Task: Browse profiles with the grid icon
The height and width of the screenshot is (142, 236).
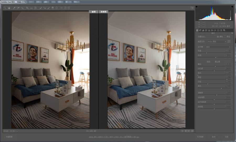Action: point(229,41)
